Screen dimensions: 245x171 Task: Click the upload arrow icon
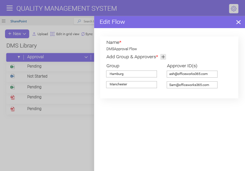tap(34, 34)
